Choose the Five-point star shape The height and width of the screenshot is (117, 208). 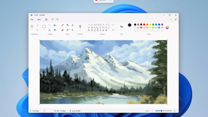[x=103, y=30]
